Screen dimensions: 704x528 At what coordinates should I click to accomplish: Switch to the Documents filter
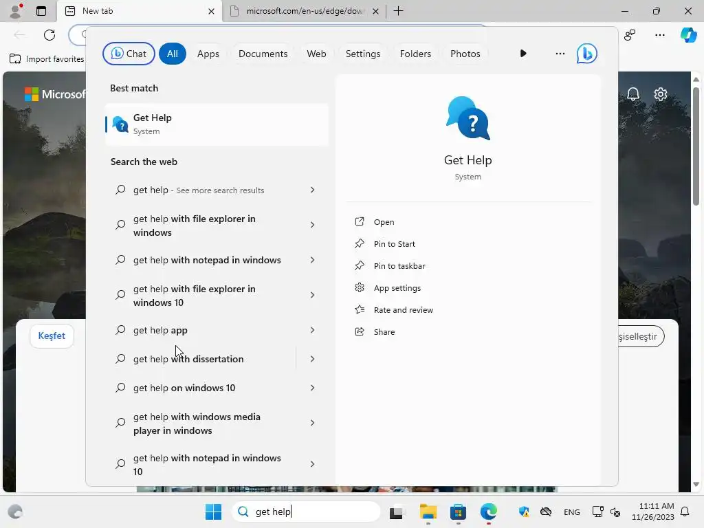[x=263, y=54]
